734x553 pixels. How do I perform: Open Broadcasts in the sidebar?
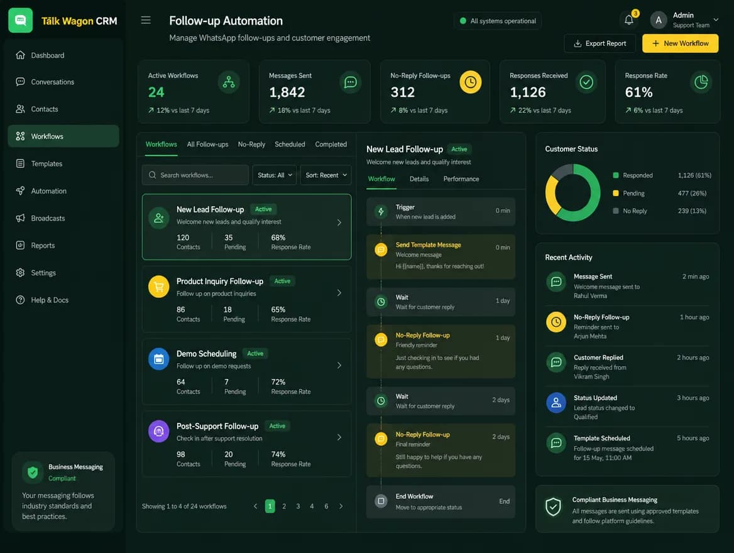[x=63, y=218]
